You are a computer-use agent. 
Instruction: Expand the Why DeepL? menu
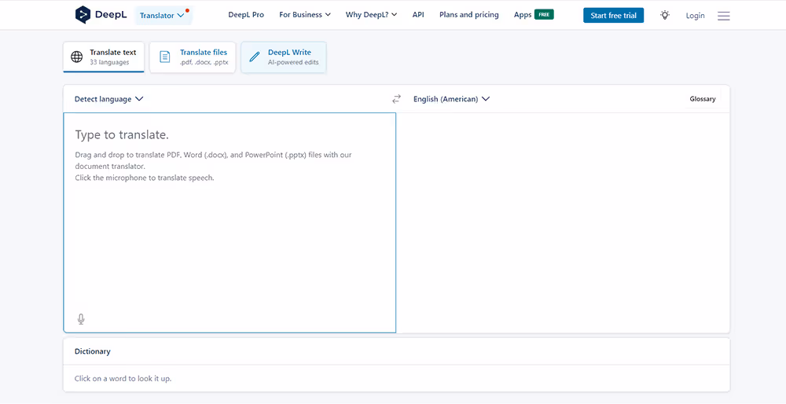point(371,15)
